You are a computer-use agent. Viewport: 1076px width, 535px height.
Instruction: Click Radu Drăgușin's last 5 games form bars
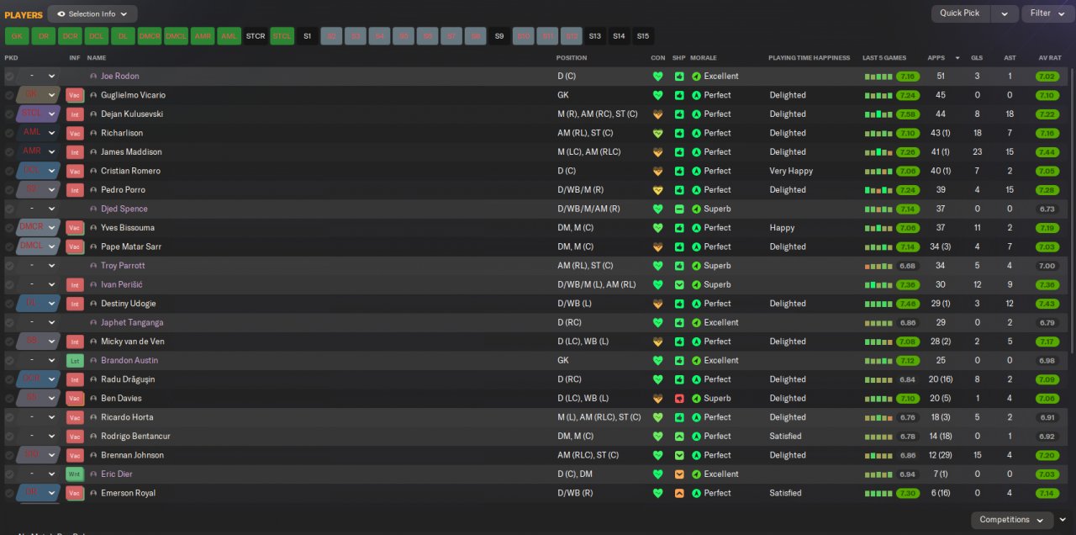pos(879,379)
